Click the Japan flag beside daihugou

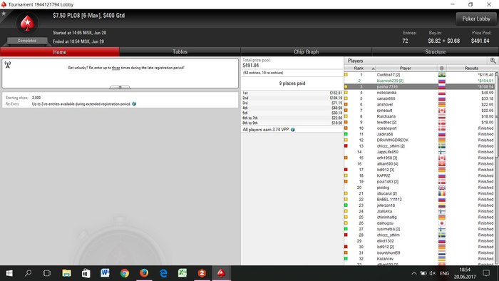(442, 223)
